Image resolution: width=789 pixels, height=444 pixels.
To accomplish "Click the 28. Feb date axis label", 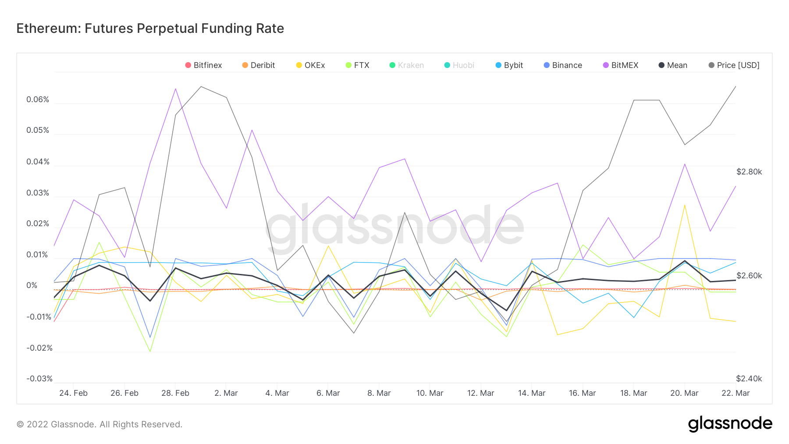I will click(175, 393).
